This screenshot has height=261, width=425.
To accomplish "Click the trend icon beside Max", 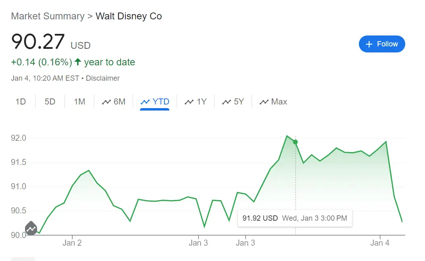I will [264, 102].
